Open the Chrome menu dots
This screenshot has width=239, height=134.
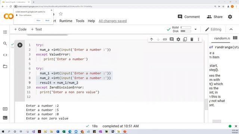(x=236, y=7)
